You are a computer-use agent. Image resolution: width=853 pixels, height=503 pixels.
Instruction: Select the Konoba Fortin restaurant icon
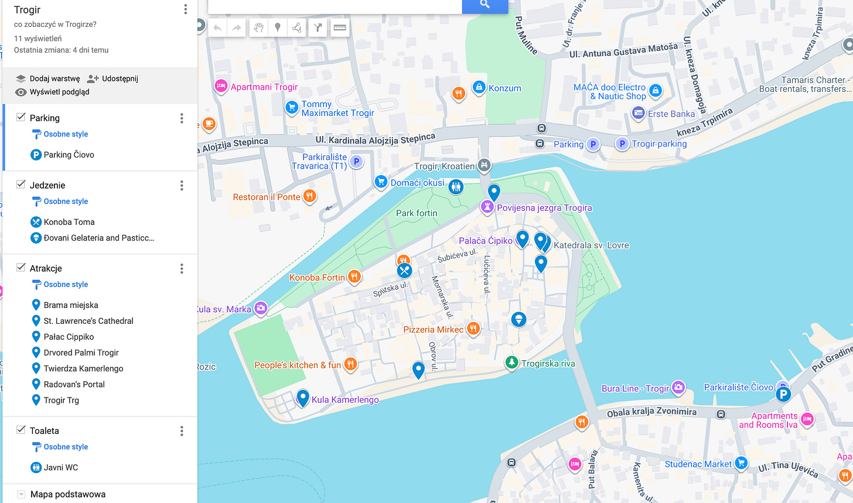pyautogui.click(x=354, y=276)
